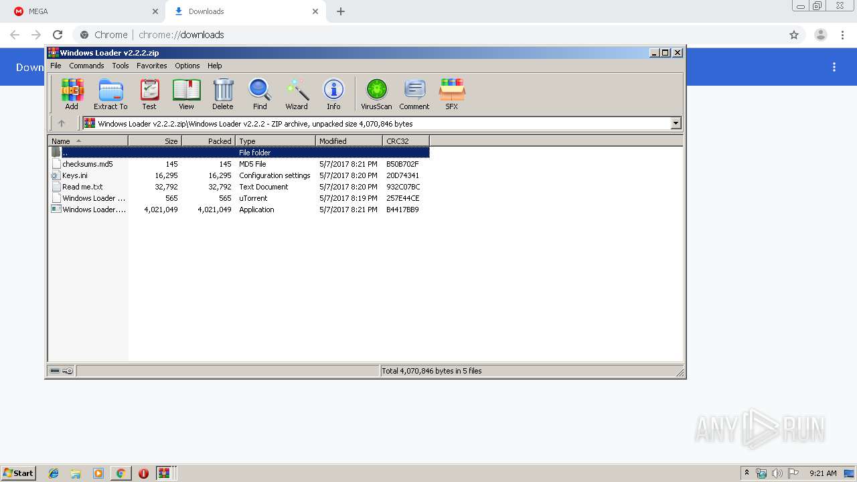Viewport: 857px width, 482px height.
Task: Start VirusScan on the archive
Action: click(376, 94)
